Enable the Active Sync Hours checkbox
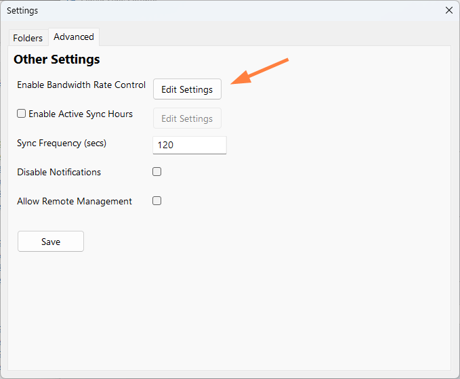Viewport: 460px width, 379px height. click(x=22, y=114)
